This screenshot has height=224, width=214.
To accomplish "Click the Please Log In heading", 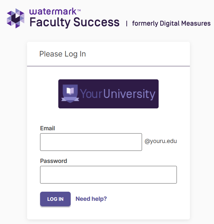I will tap(63, 54).
